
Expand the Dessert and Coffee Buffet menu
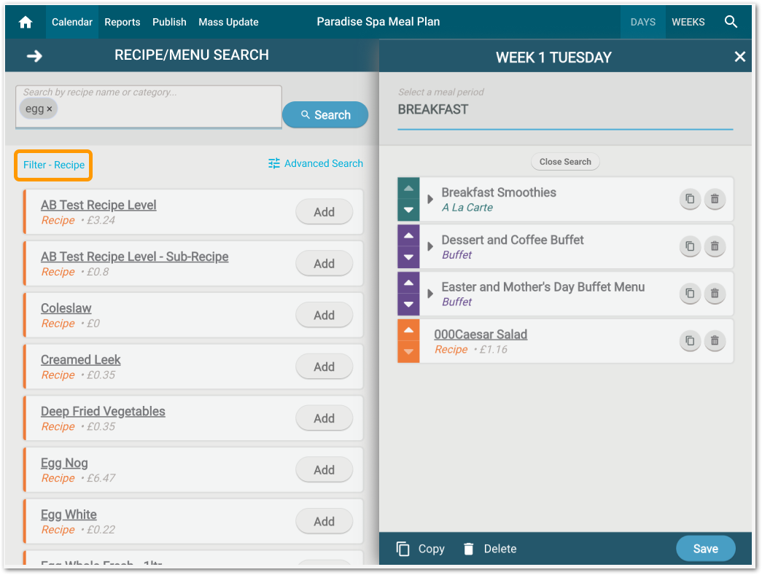pos(430,246)
